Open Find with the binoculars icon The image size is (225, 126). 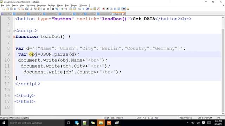(53, 9)
